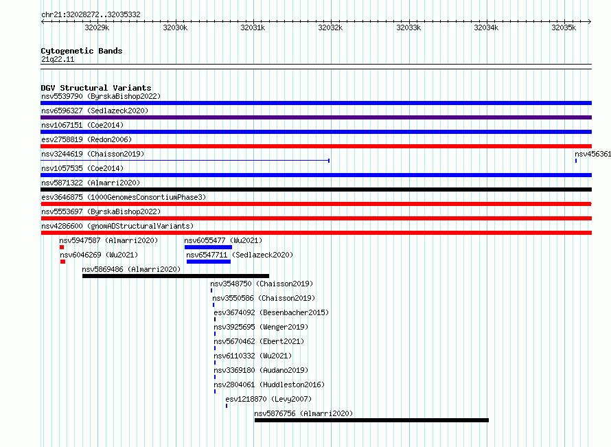Select the black nsv5876756 variant bar

point(371,420)
